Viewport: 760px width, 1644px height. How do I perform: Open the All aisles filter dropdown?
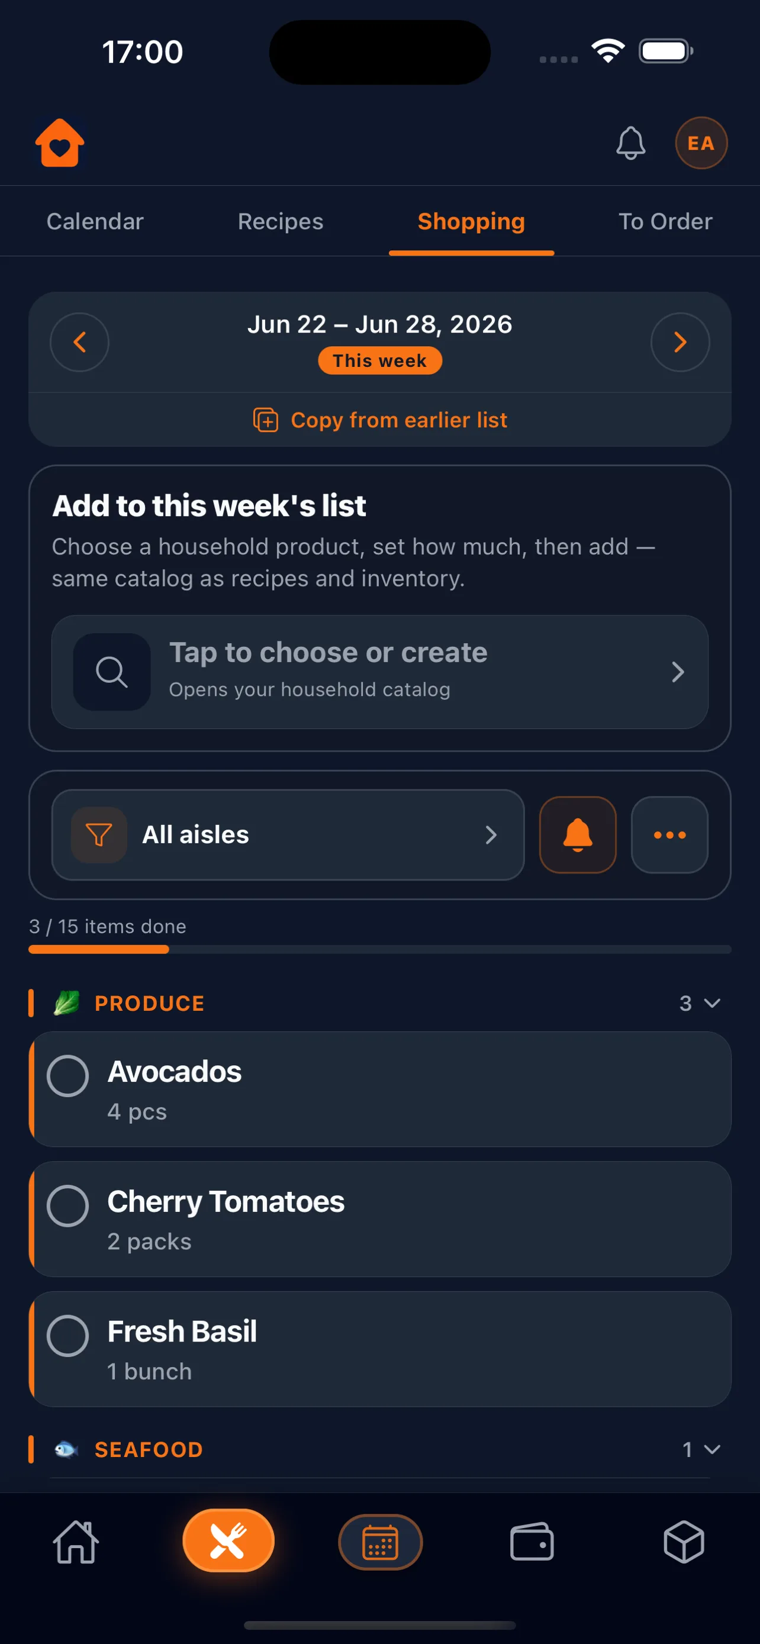[288, 835]
